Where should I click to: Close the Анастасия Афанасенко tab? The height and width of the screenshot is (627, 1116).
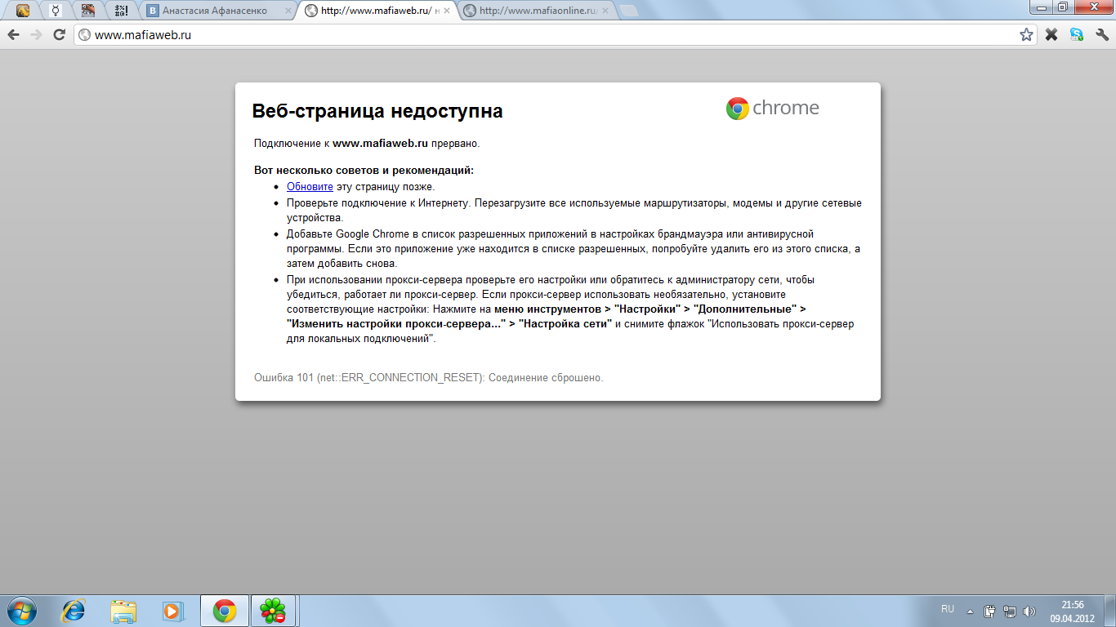[288, 11]
